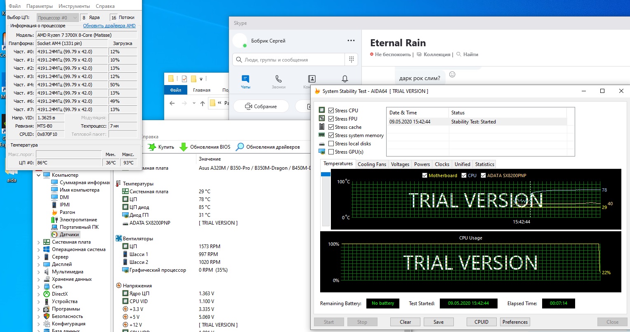Click the Clear button in Stability Test
The width and height of the screenshot is (630, 332).
pyautogui.click(x=405, y=322)
